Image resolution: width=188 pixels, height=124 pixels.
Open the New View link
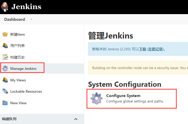tap(18, 103)
